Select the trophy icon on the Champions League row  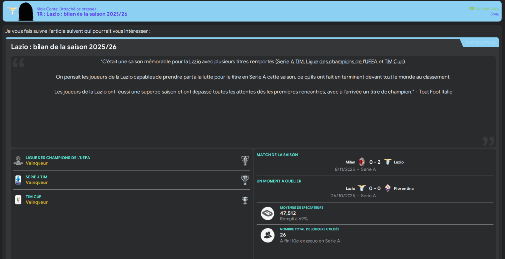pos(245,160)
